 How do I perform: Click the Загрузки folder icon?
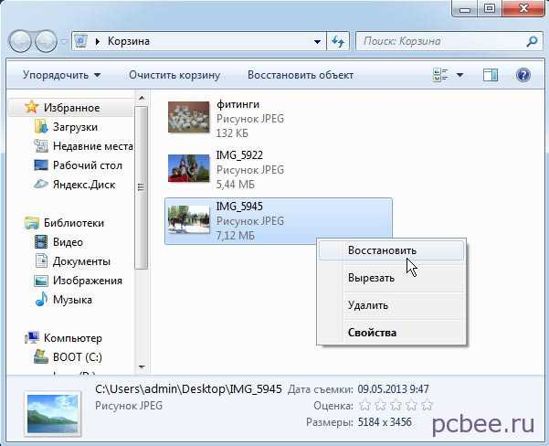coord(41,126)
